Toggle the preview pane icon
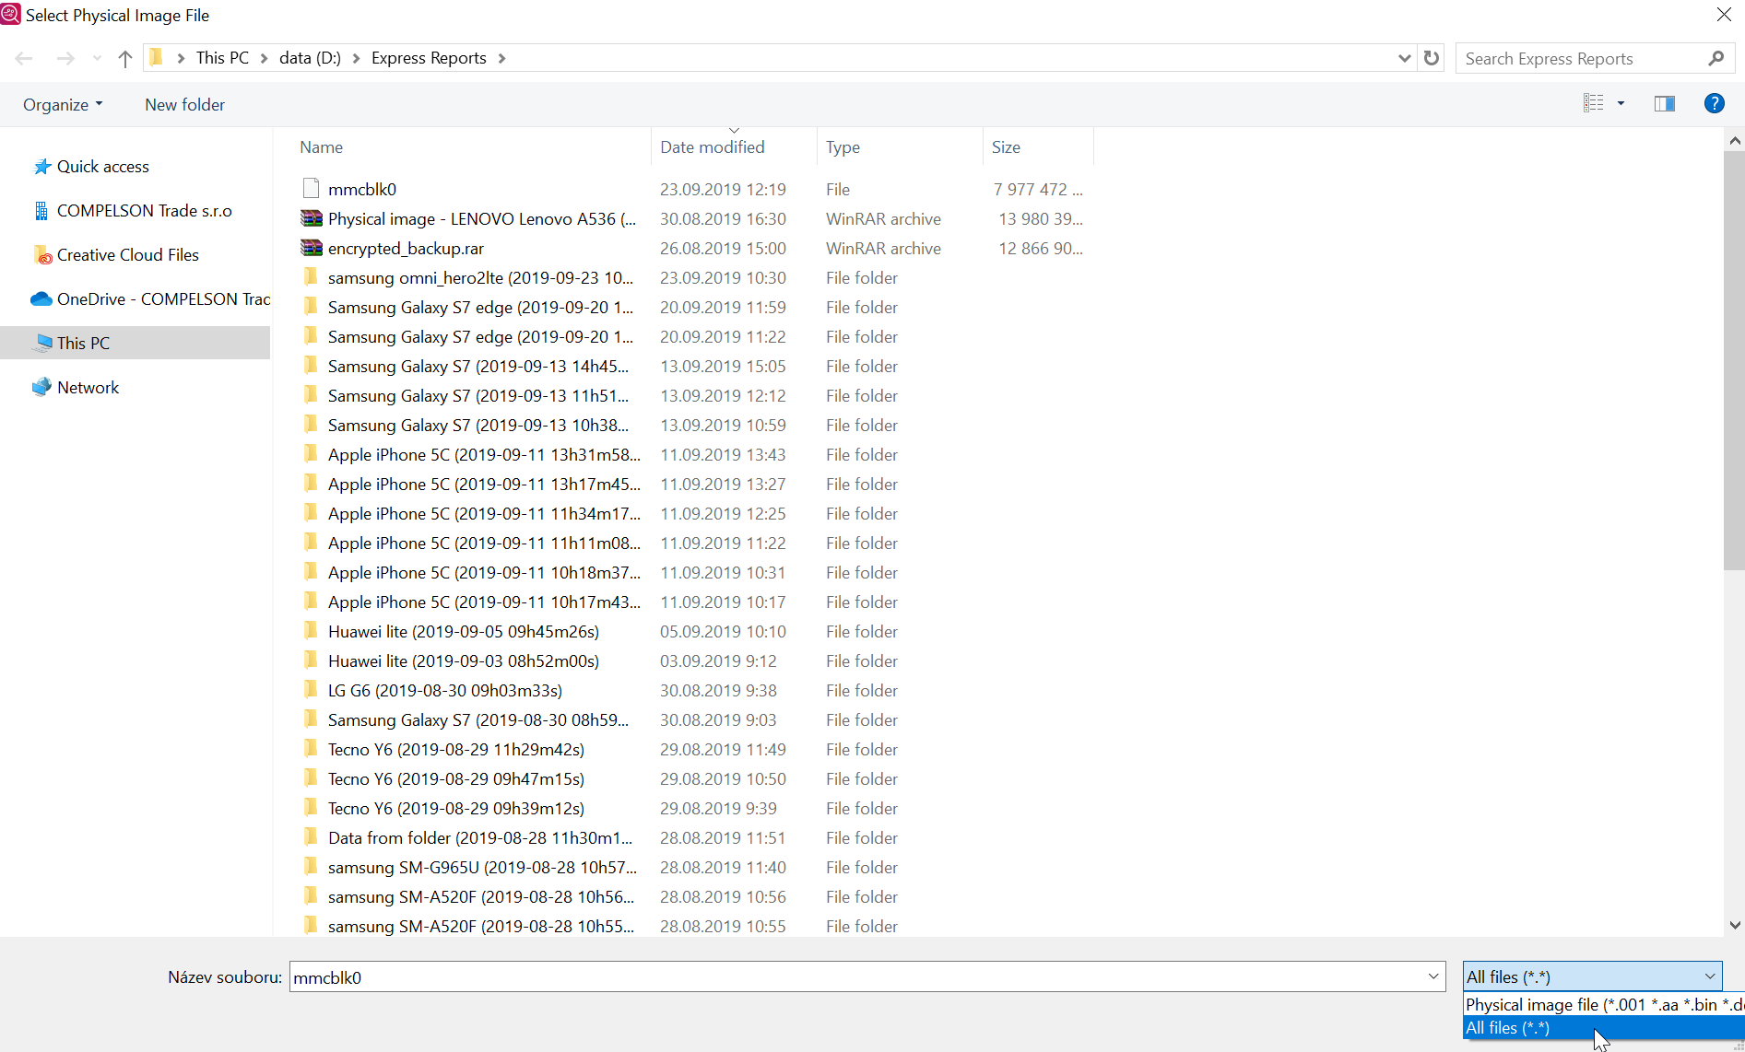This screenshot has height=1052, width=1745. (x=1664, y=103)
